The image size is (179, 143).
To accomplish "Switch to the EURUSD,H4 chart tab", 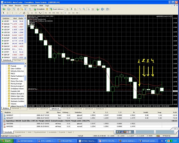I will coord(33,109).
